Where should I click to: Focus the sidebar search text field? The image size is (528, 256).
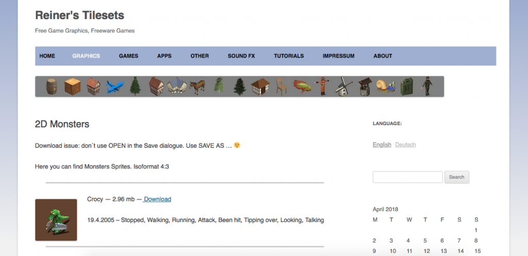[x=407, y=177]
